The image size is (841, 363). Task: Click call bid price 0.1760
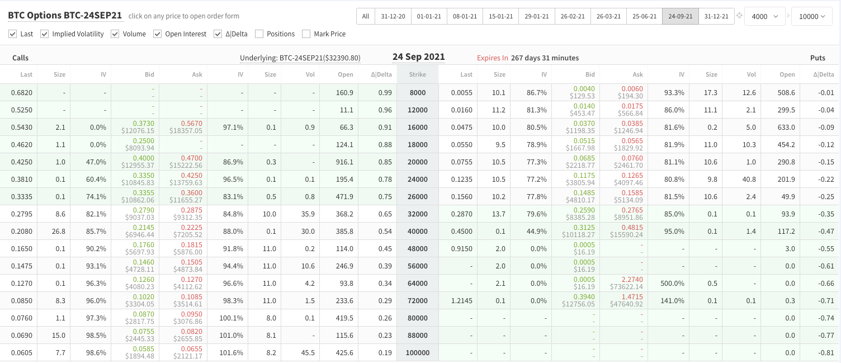[143, 245]
